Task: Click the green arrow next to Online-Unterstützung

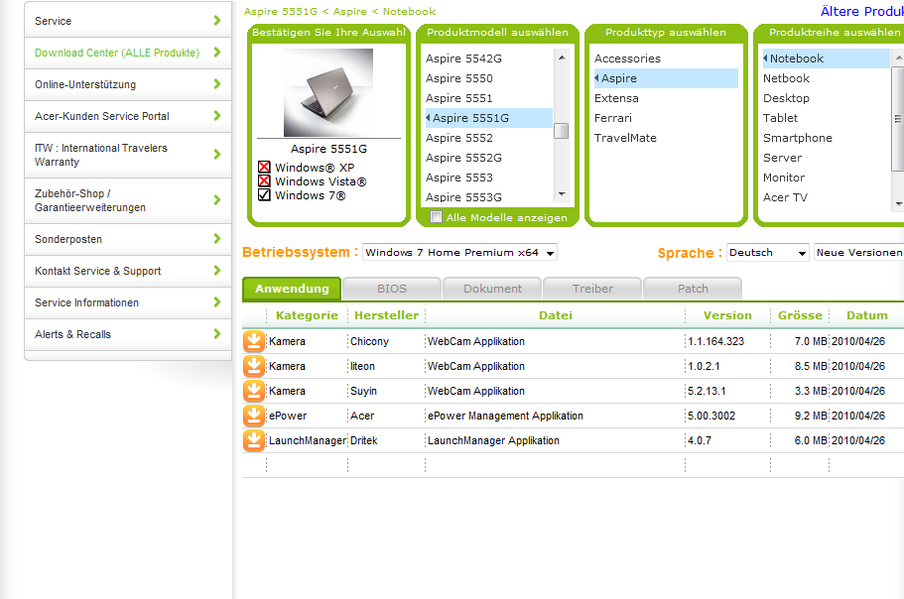Action: (x=217, y=83)
